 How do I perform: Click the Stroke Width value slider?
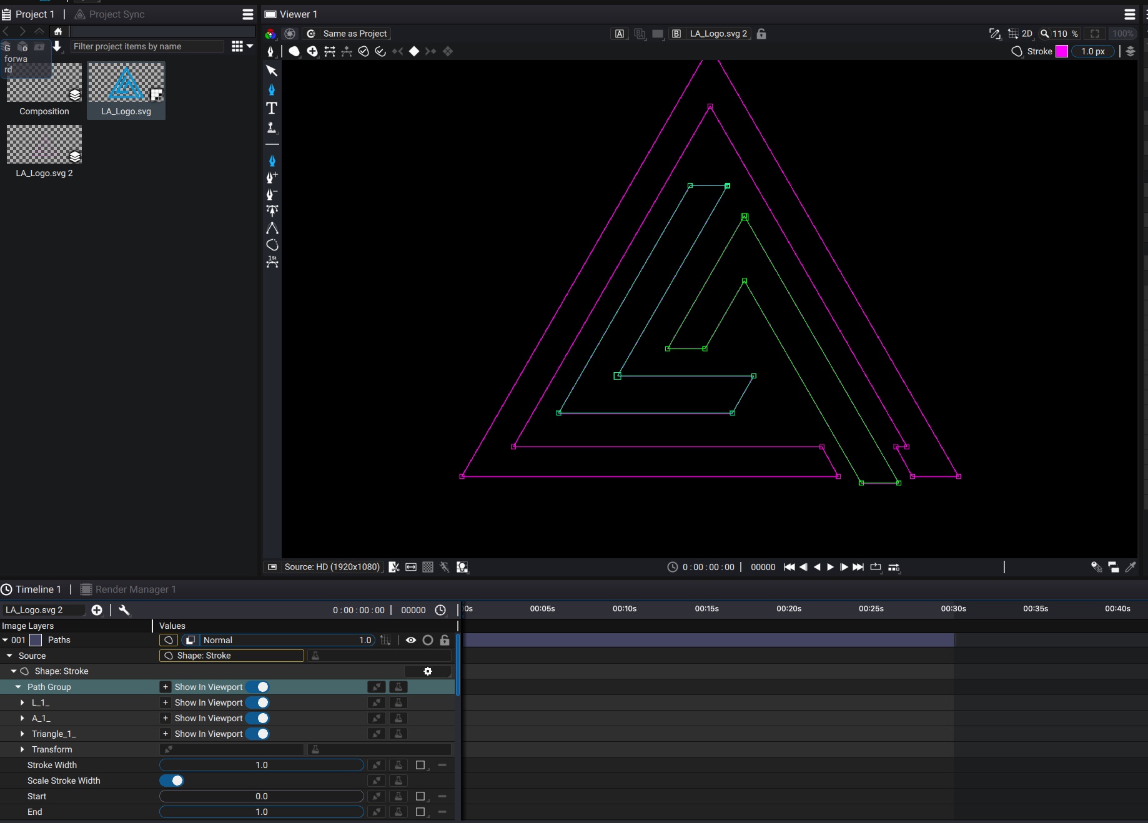click(262, 765)
